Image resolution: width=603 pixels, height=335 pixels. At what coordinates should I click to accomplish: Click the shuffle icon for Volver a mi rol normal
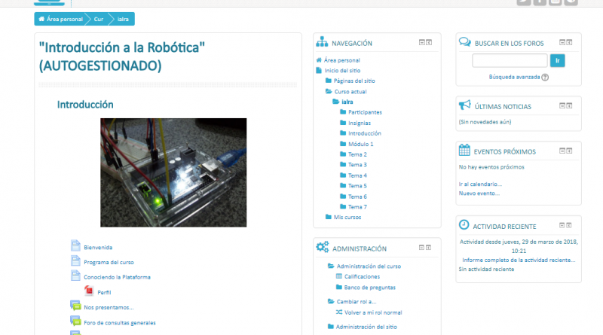[338, 312]
